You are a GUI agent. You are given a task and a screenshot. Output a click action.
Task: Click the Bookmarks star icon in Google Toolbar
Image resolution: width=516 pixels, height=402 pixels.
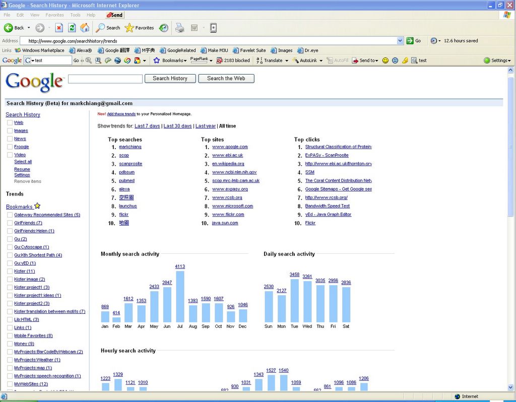[x=157, y=60]
